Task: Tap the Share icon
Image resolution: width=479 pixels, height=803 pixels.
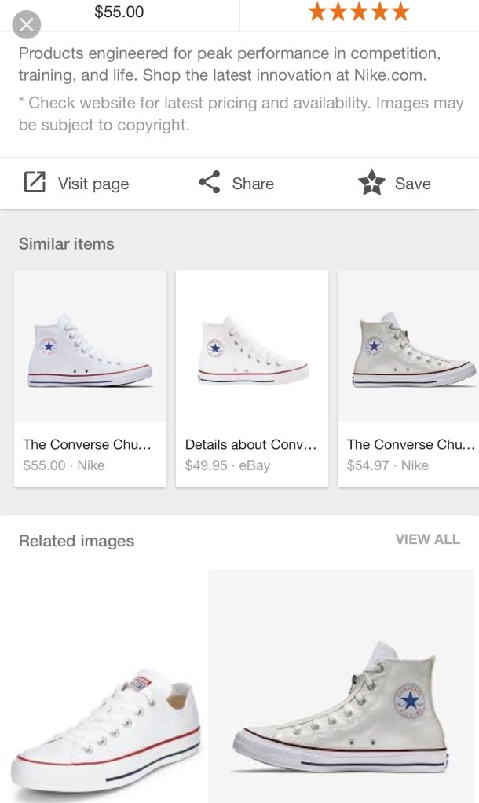Action: [x=209, y=183]
